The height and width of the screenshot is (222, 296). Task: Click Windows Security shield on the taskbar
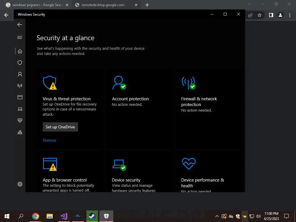click(x=106, y=216)
